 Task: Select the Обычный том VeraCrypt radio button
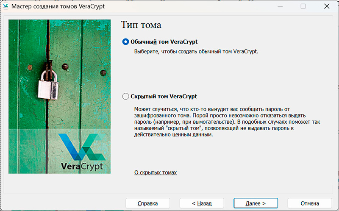click(125, 42)
